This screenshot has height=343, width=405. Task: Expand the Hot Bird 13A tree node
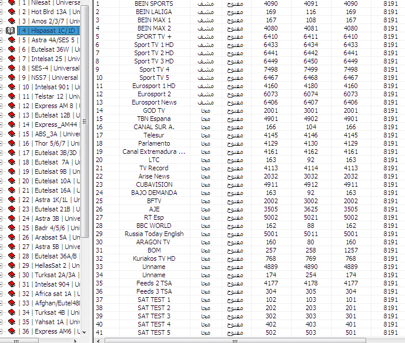1,12
